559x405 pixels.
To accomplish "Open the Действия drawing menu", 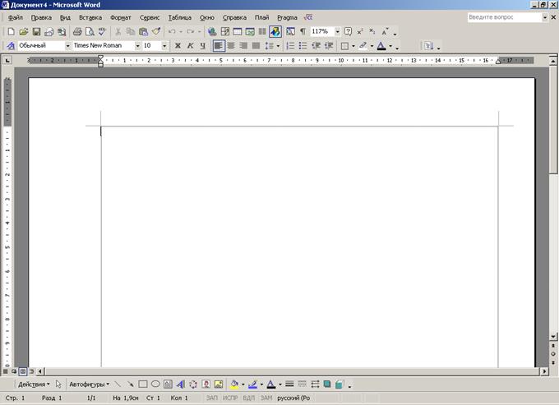I will tap(34, 384).
